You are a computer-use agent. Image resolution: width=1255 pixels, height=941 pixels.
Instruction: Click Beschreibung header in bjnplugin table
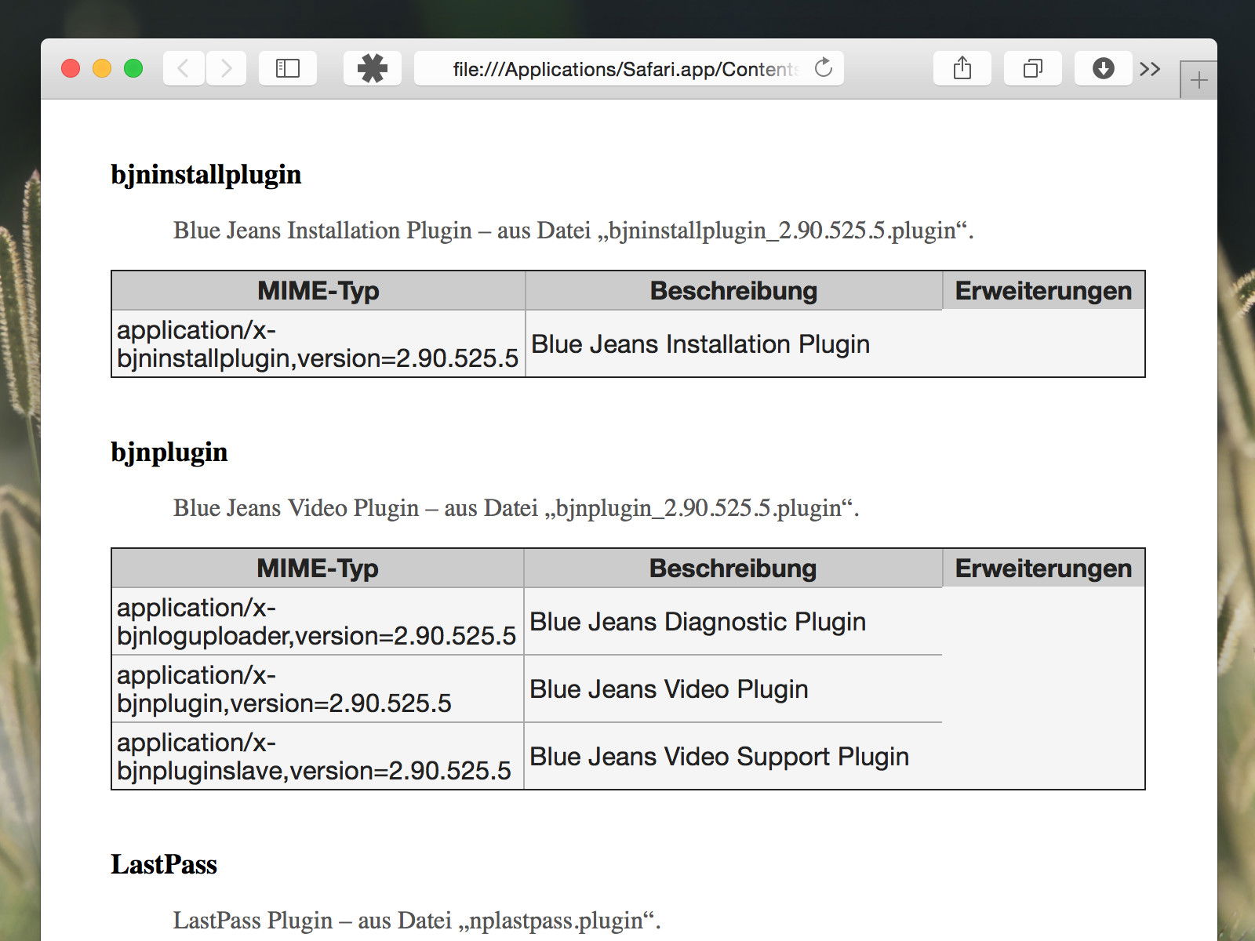pos(733,569)
